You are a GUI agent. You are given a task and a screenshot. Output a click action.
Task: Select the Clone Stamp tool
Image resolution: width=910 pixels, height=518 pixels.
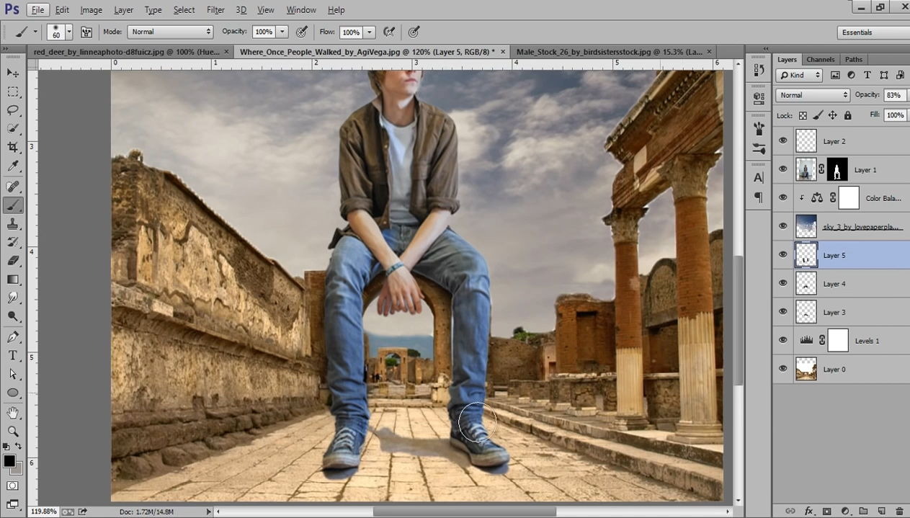(x=13, y=223)
